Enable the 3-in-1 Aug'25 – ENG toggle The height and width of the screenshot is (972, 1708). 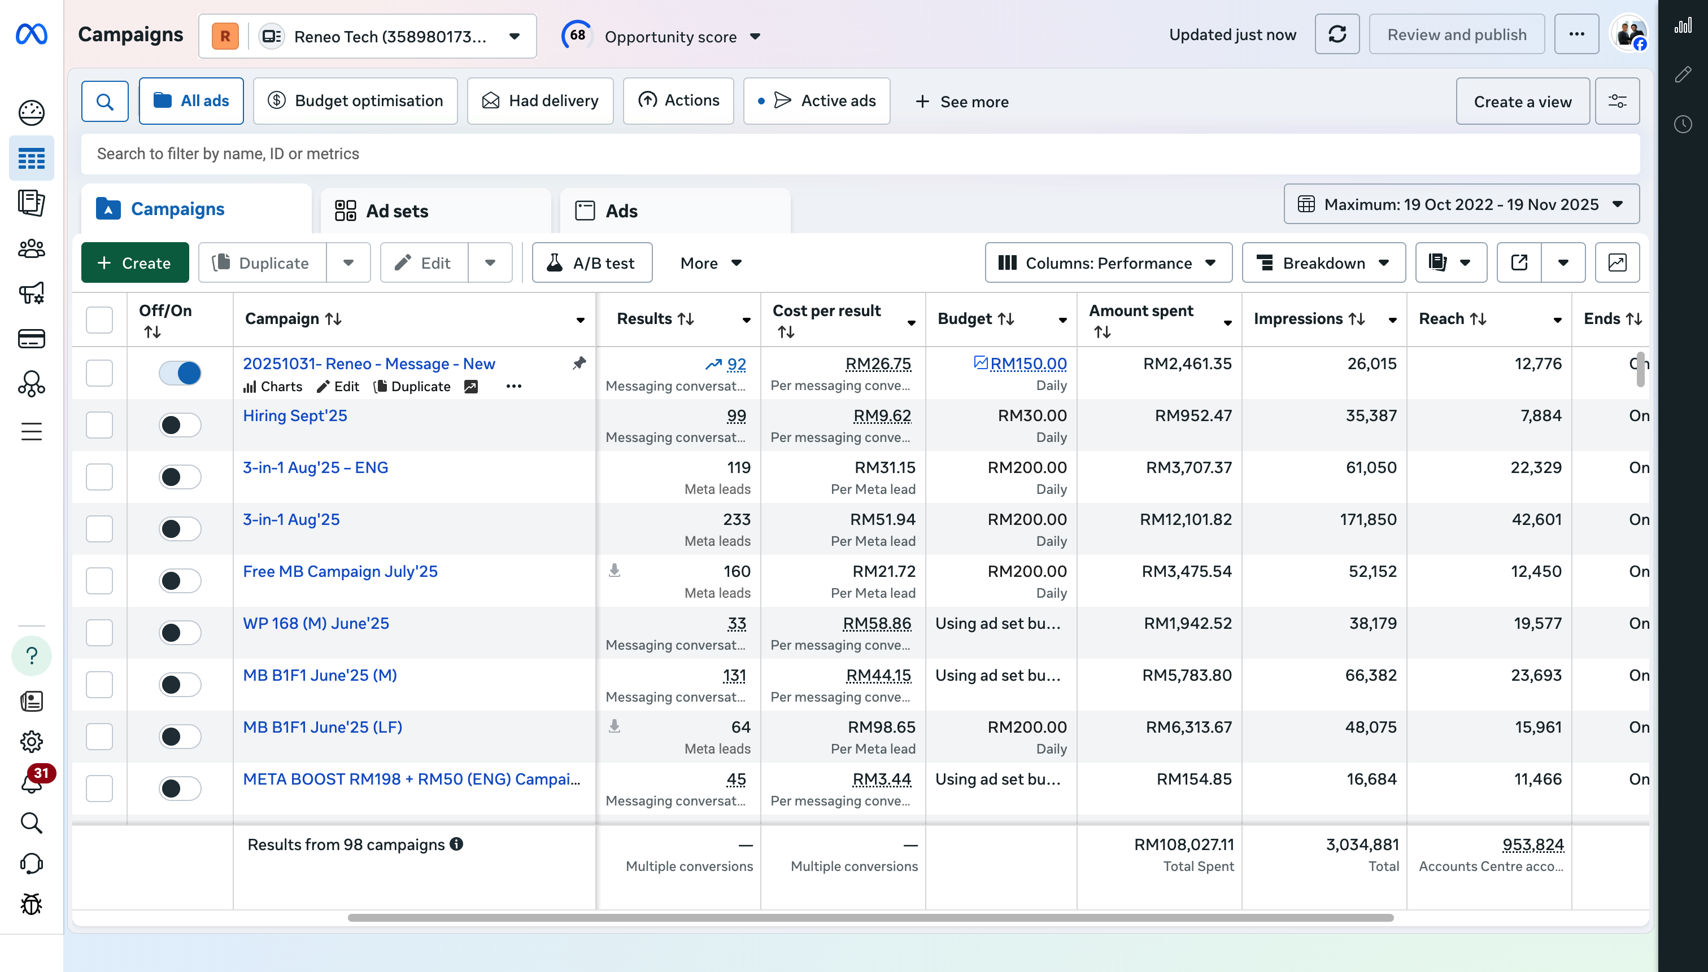tap(180, 476)
